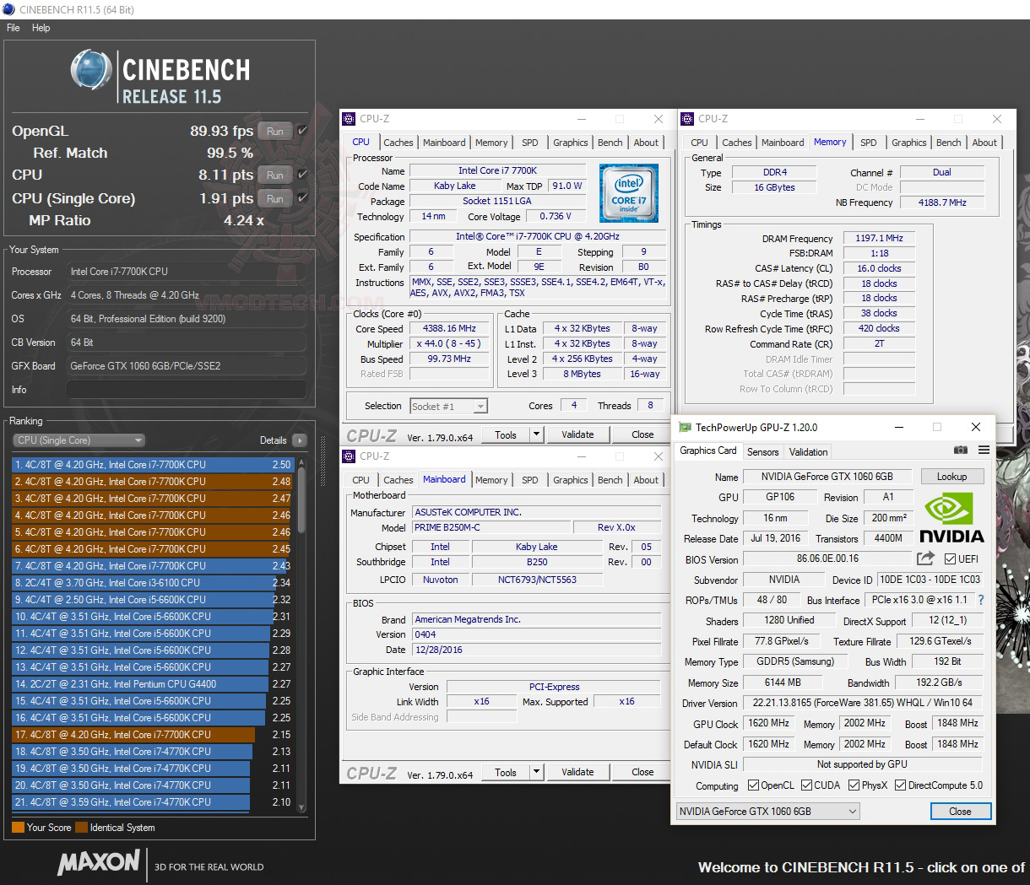Click the Info input field in Your System
Screen dimensions: 1030x885
[186, 390]
